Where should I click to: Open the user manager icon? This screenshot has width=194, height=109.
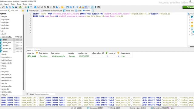coord(25,7)
